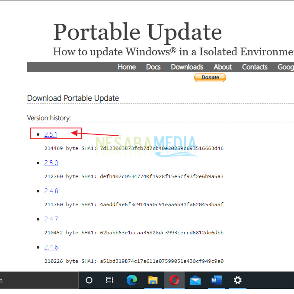
Task: Open Settings gear icon in taskbar
Action: pos(238,280)
